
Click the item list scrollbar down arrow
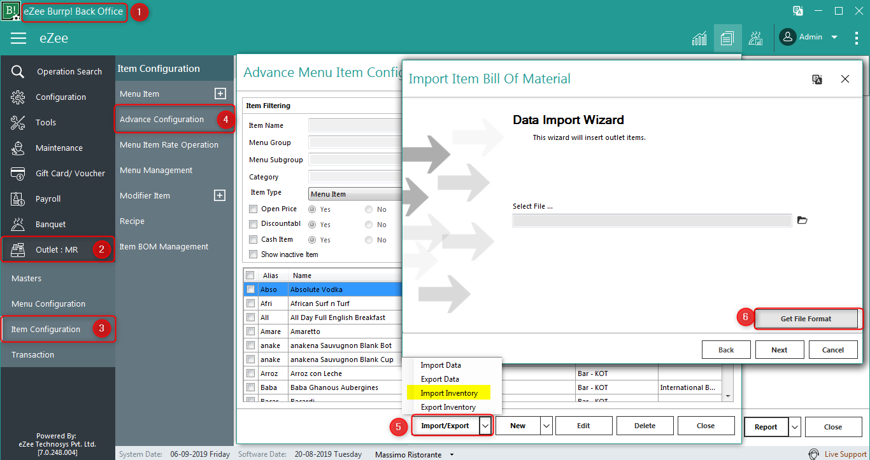[x=729, y=396]
